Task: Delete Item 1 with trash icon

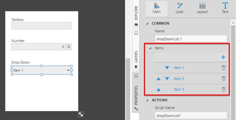Action: coord(224,68)
